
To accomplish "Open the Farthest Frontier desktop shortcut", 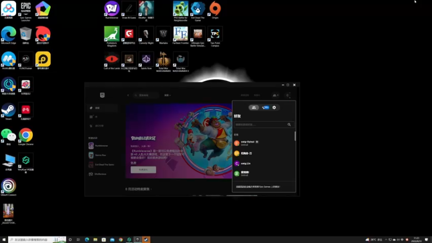I will pos(180,35).
